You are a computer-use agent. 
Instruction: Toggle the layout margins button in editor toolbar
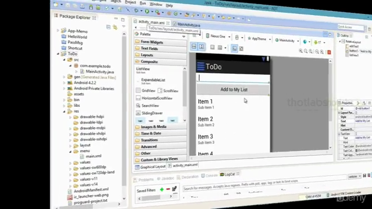coord(212,47)
